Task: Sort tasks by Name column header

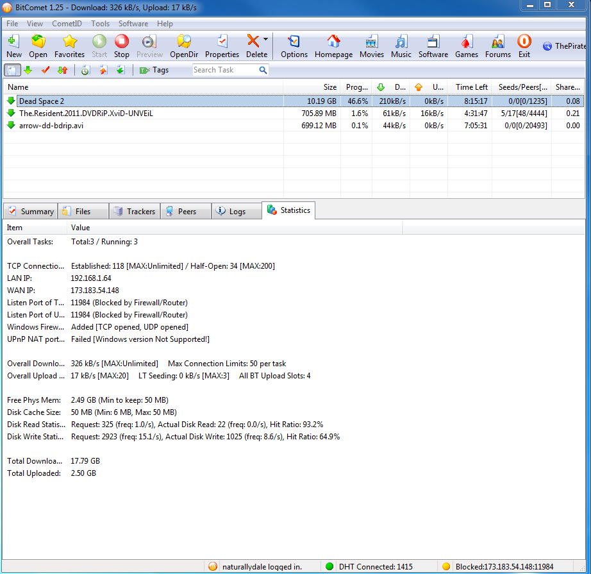Action: [x=143, y=87]
